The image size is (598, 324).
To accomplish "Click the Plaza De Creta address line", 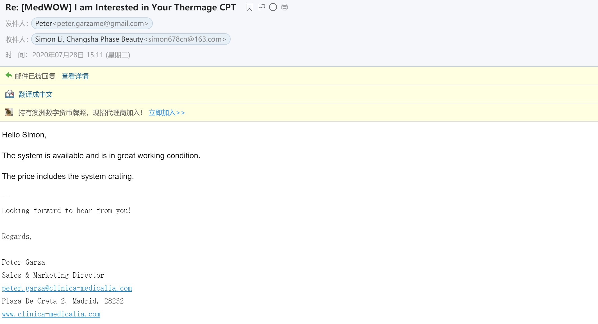I will pos(63,301).
